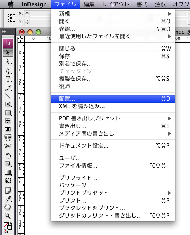Select the Scissors tool

[8, 146]
